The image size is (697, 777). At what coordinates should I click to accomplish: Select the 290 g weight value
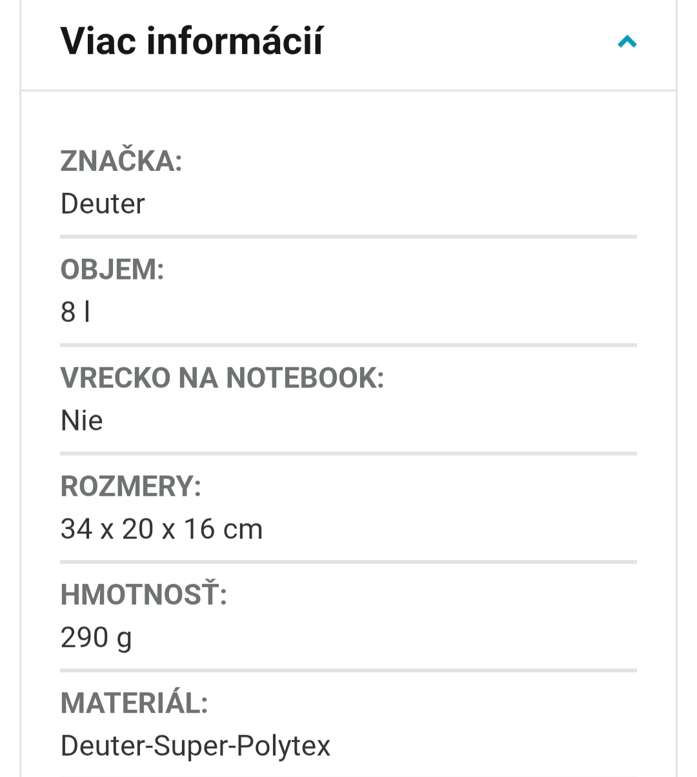(96, 638)
